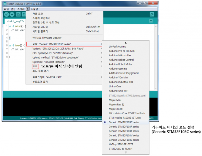Image resolution: width=202 pixels, height=156 pixels.
Task: Select Arduino Yún Mini board
Action: tap(126, 78)
